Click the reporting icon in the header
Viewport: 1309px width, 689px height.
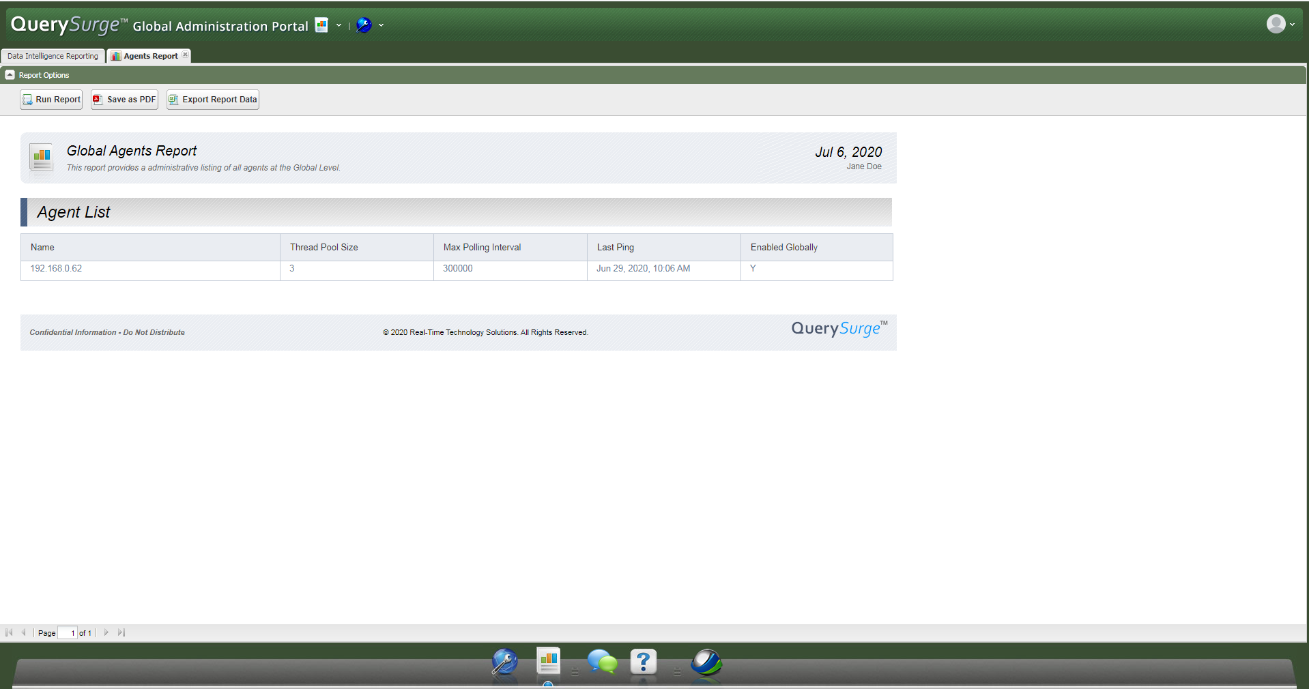point(321,25)
